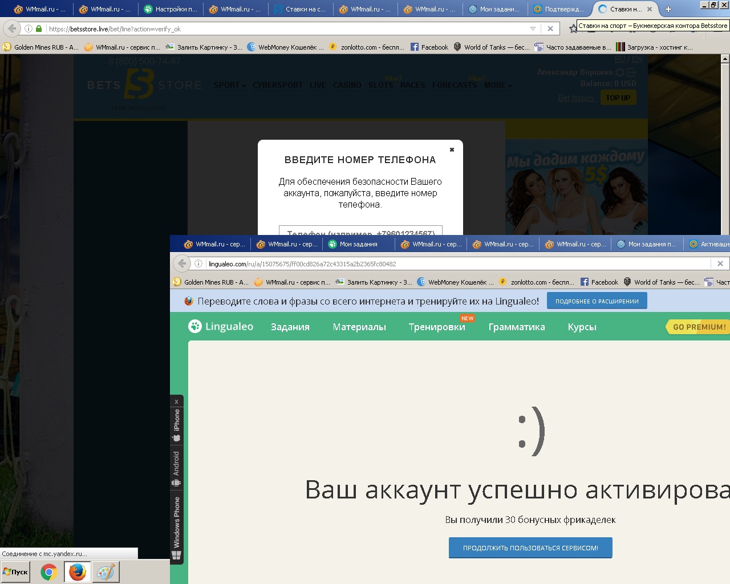Image resolution: width=730 pixels, height=584 pixels.
Task: Switch to the 'Настройки п...' tab
Action: (x=171, y=9)
